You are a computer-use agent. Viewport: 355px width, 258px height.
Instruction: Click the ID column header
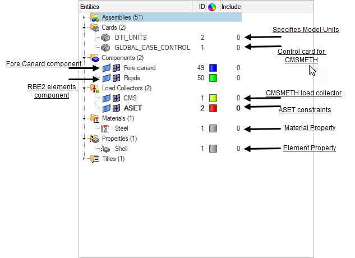tap(202, 7)
